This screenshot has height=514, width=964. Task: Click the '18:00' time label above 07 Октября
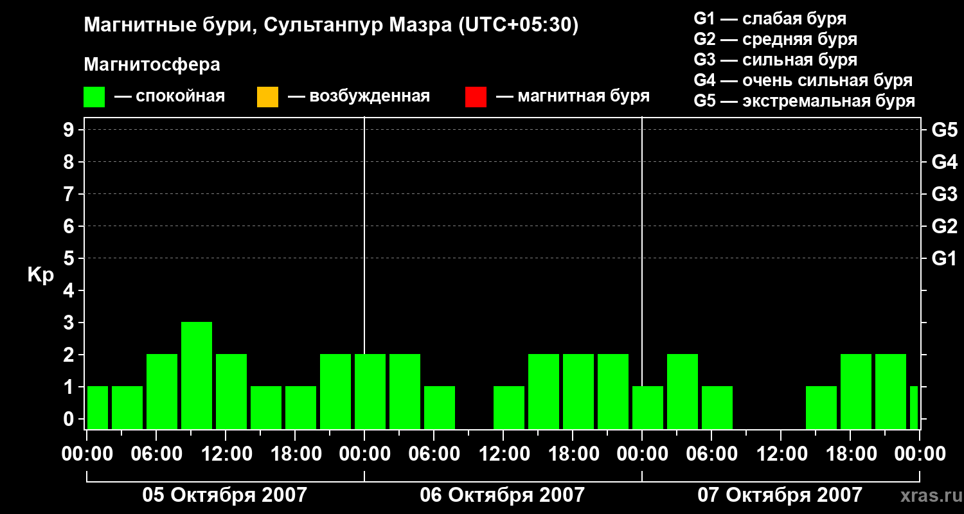coord(851,454)
